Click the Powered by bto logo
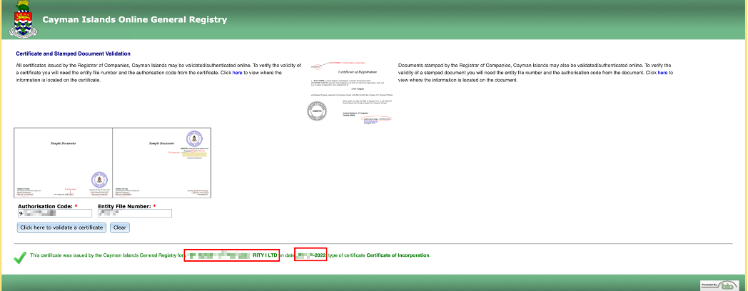Viewport: 748px width, 291px height. tap(719, 285)
